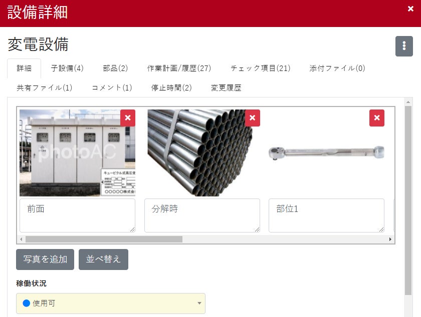This screenshot has width=421, height=317.
Task: Click the horizontal photo scrollbar thumb
Action: click(104, 239)
